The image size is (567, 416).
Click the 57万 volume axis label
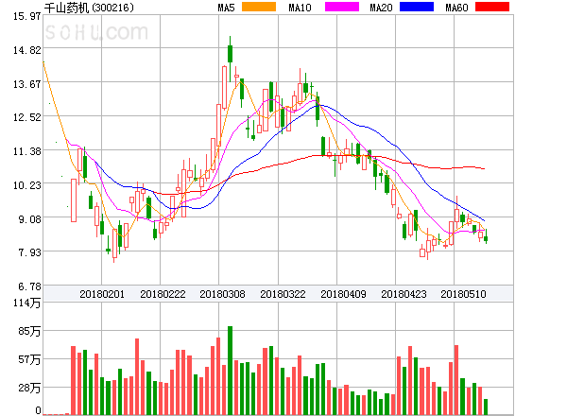(29, 359)
